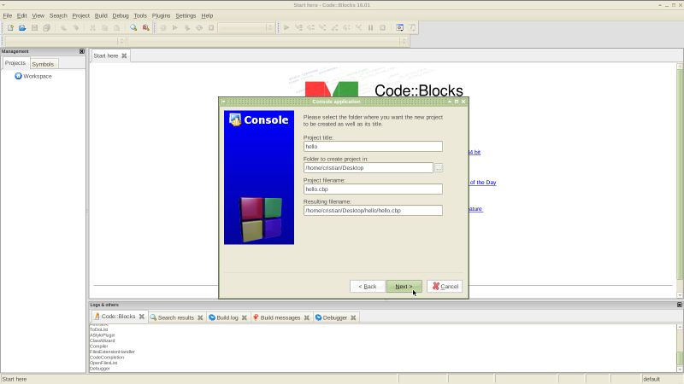Click the Undo toolbar icon
This screenshot has height=384, width=684.
[x=63, y=27]
